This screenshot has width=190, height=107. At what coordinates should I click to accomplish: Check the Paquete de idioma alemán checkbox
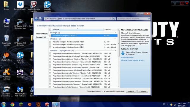pos(50,53)
